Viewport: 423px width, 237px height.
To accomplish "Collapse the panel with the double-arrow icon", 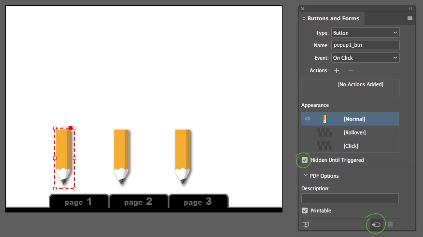I will [x=410, y=9].
